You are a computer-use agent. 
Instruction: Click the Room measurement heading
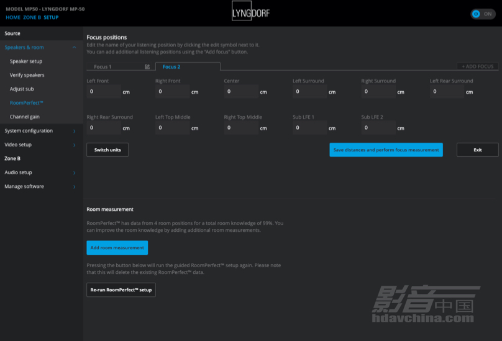coord(110,210)
